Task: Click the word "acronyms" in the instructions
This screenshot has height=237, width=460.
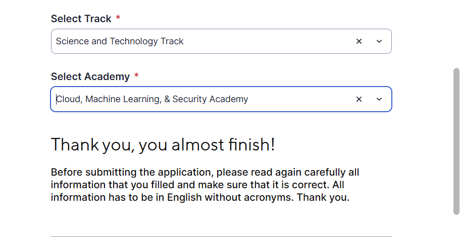Action: [270, 197]
